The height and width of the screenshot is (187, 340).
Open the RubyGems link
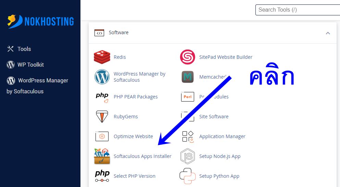126,117
